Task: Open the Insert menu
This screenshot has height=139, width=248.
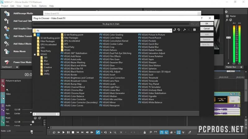Action: (x=26, y=6)
